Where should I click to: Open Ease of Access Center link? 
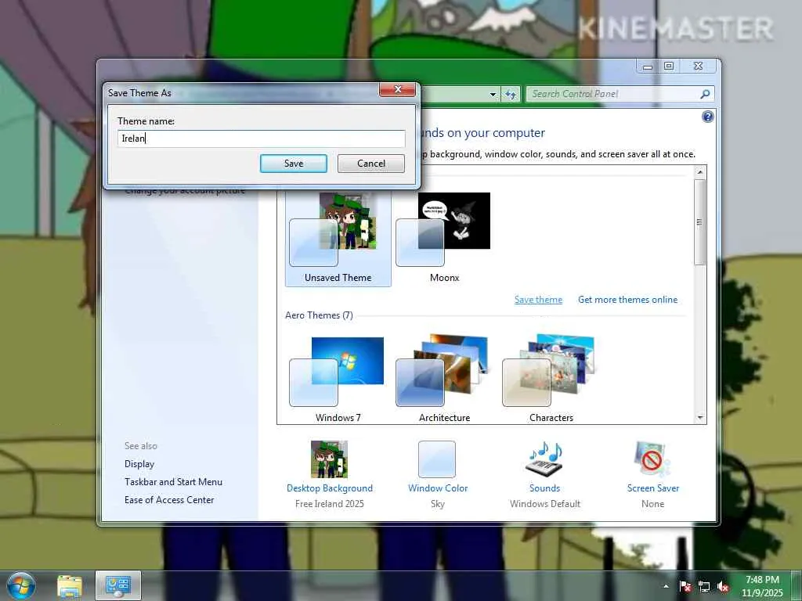click(169, 500)
